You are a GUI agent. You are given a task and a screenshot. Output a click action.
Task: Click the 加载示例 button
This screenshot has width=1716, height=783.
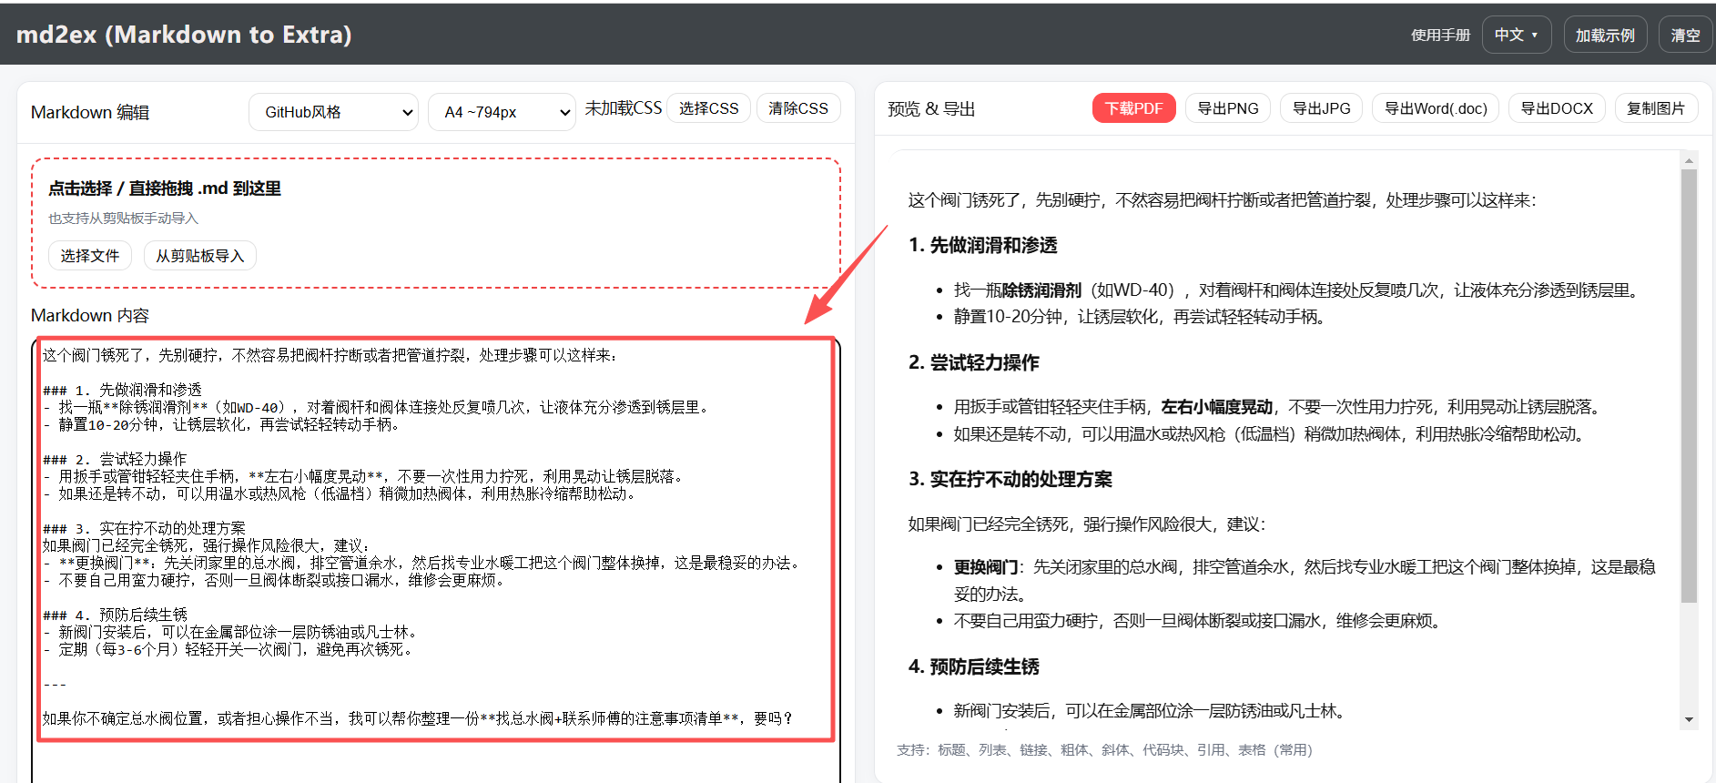point(1604,35)
